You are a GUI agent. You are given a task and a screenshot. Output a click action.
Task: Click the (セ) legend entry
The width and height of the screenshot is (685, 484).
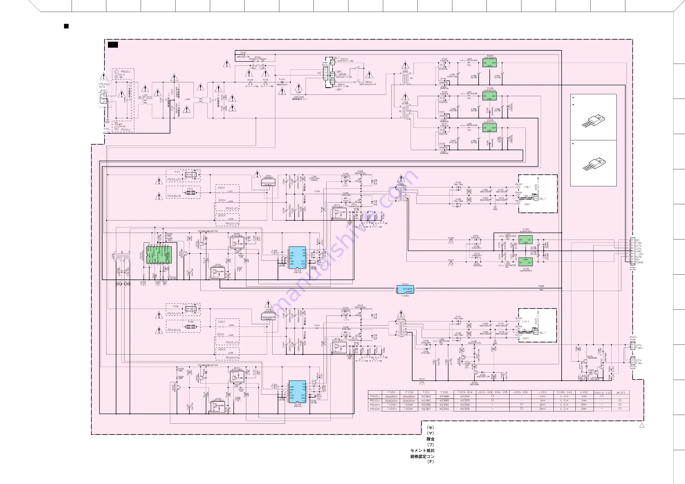pyautogui.click(x=431, y=428)
